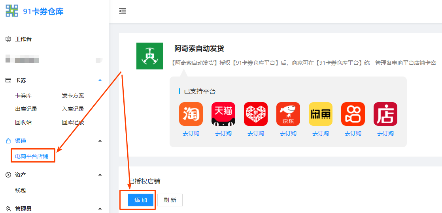Click 去订购 link under Pinduoduo icon

[256, 134]
